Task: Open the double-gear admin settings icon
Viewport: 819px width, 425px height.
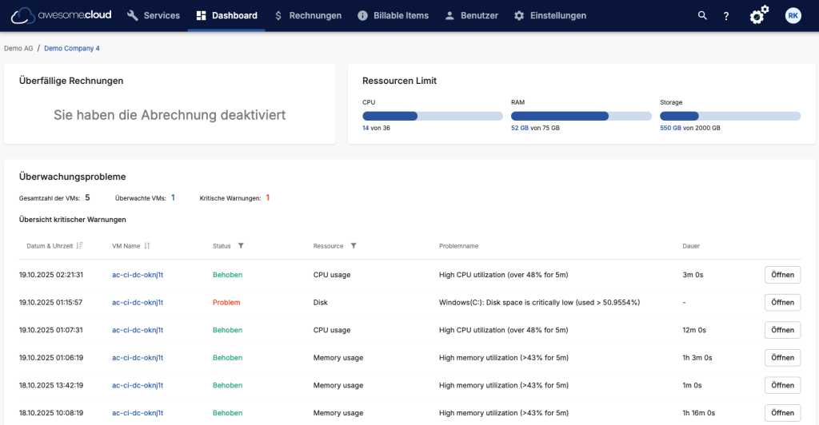Action: pyautogui.click(x=759, y=15)
